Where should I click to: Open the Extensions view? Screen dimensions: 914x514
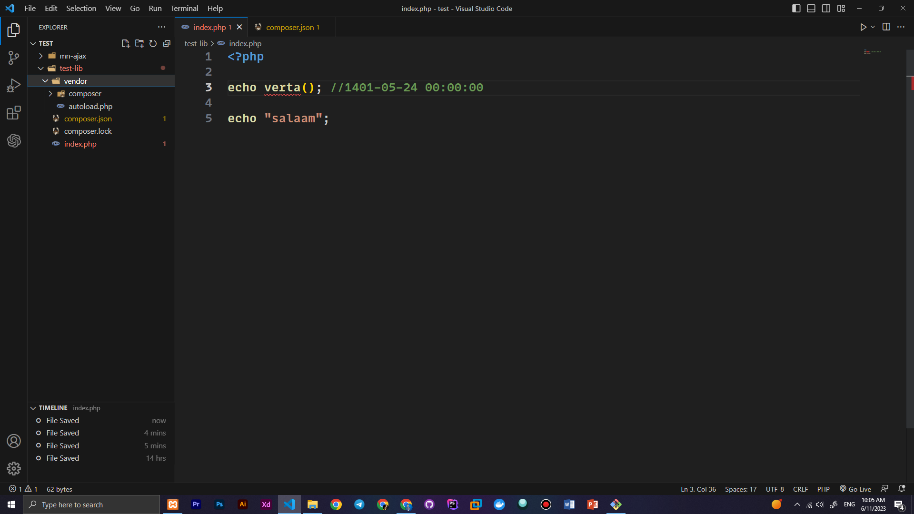pyautogui.click(x=14, y=113)
